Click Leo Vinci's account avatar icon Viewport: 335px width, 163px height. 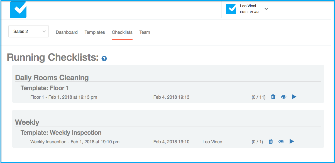click(x=231, y=9)
